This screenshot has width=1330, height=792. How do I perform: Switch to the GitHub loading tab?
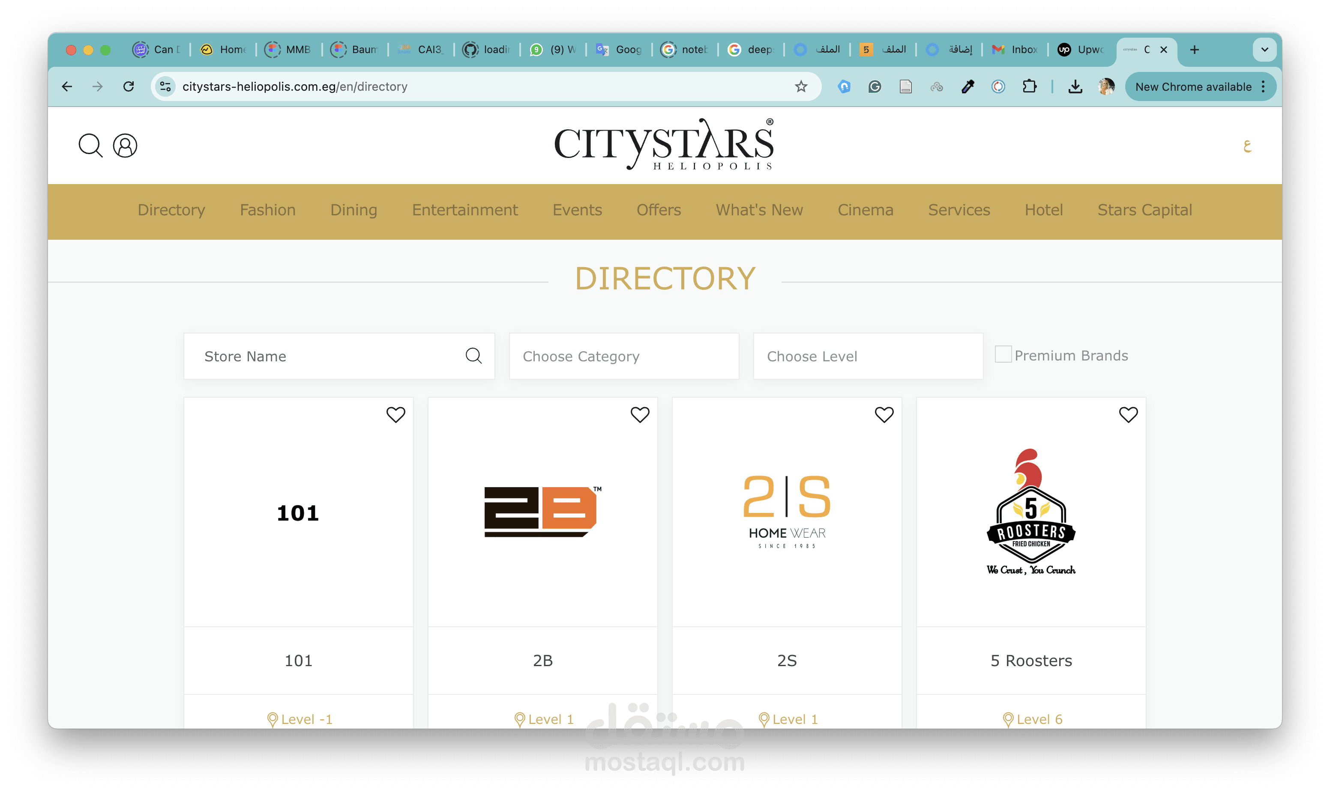pyautogui.click(x=487, y=50)
